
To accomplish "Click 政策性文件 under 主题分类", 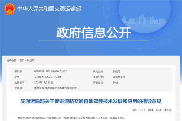I will tap(119, 77).
